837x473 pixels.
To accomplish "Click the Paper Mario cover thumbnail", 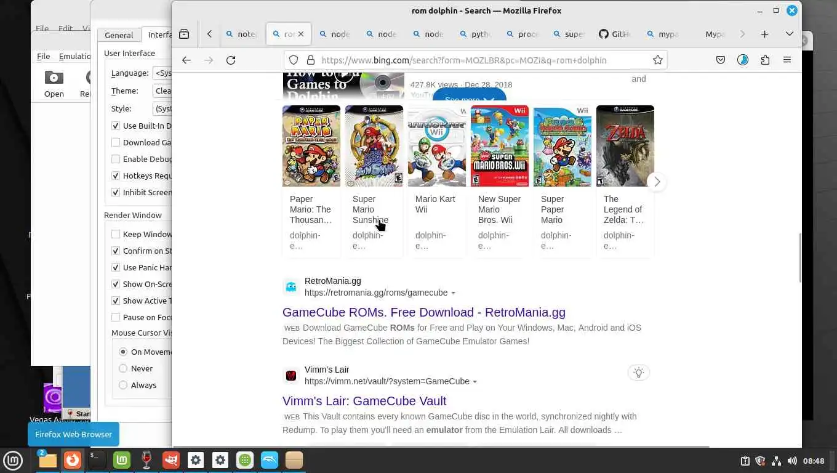I will (x=311, y=146).
